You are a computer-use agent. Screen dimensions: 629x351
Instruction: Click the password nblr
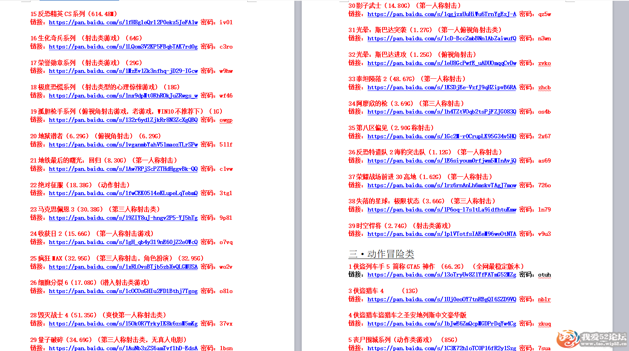coord(544,299)
